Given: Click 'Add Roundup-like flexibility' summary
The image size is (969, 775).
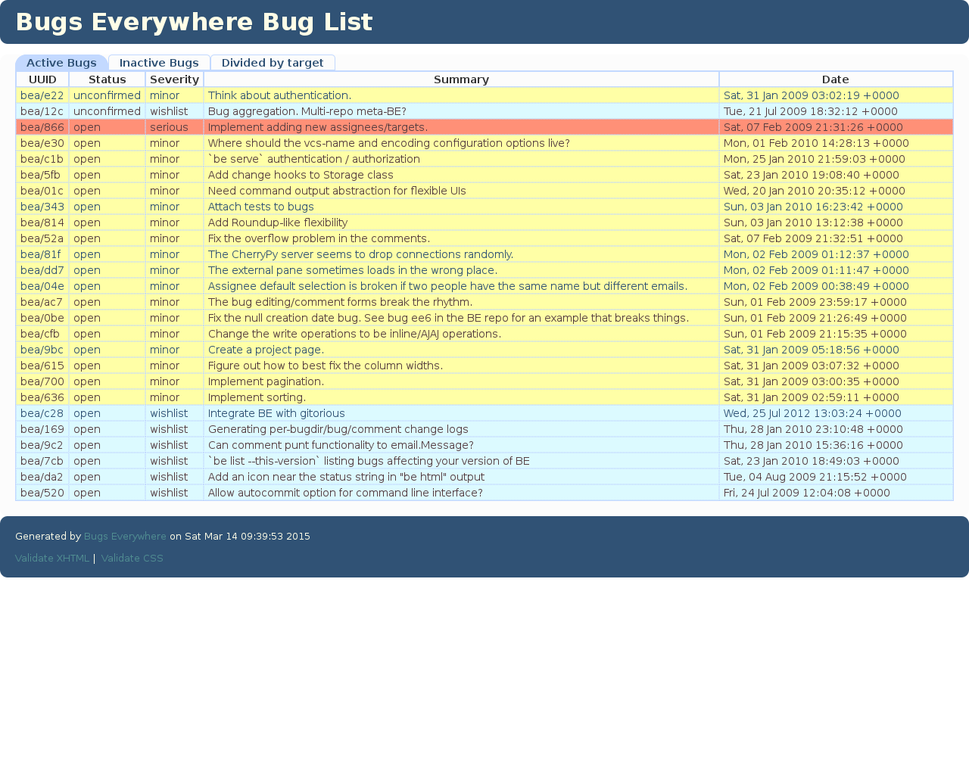Looking at the screenshot, I should pos(278,223).
